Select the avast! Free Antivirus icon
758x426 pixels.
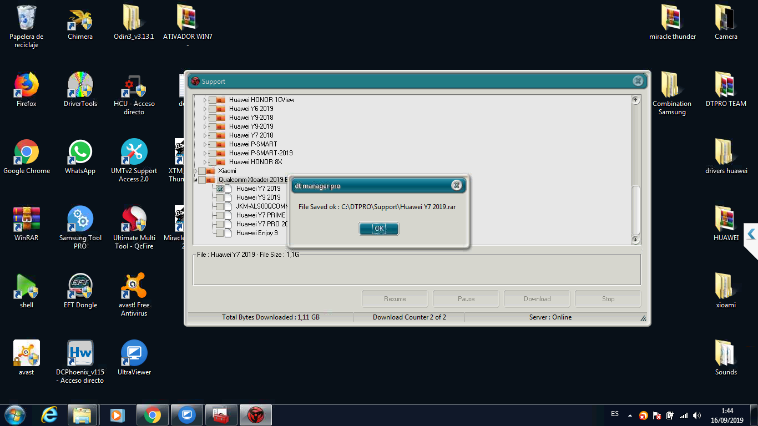(x=134, y=295)
